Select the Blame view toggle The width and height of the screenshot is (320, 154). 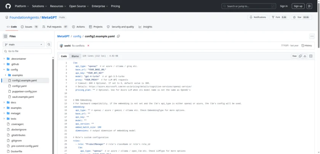pyautogui.click(x=75, y=56)
